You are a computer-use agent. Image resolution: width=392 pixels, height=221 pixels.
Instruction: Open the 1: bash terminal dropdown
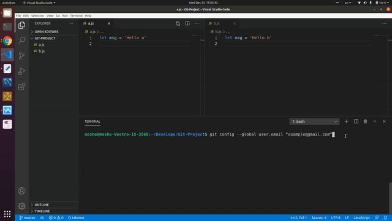314,122
